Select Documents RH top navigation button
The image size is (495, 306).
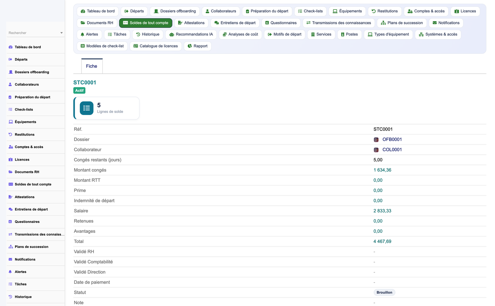(x=97, y=23)
